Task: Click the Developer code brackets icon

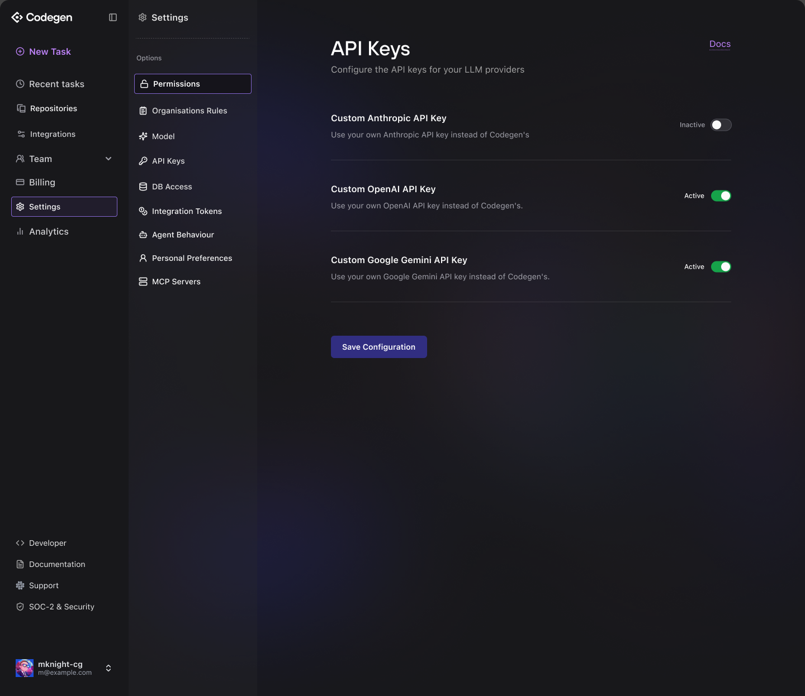Action: [20, 543]
